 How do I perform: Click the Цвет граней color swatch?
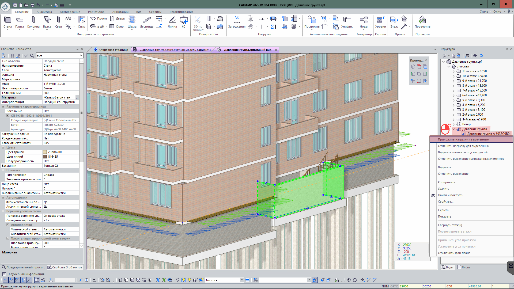(x=45, y=152)
